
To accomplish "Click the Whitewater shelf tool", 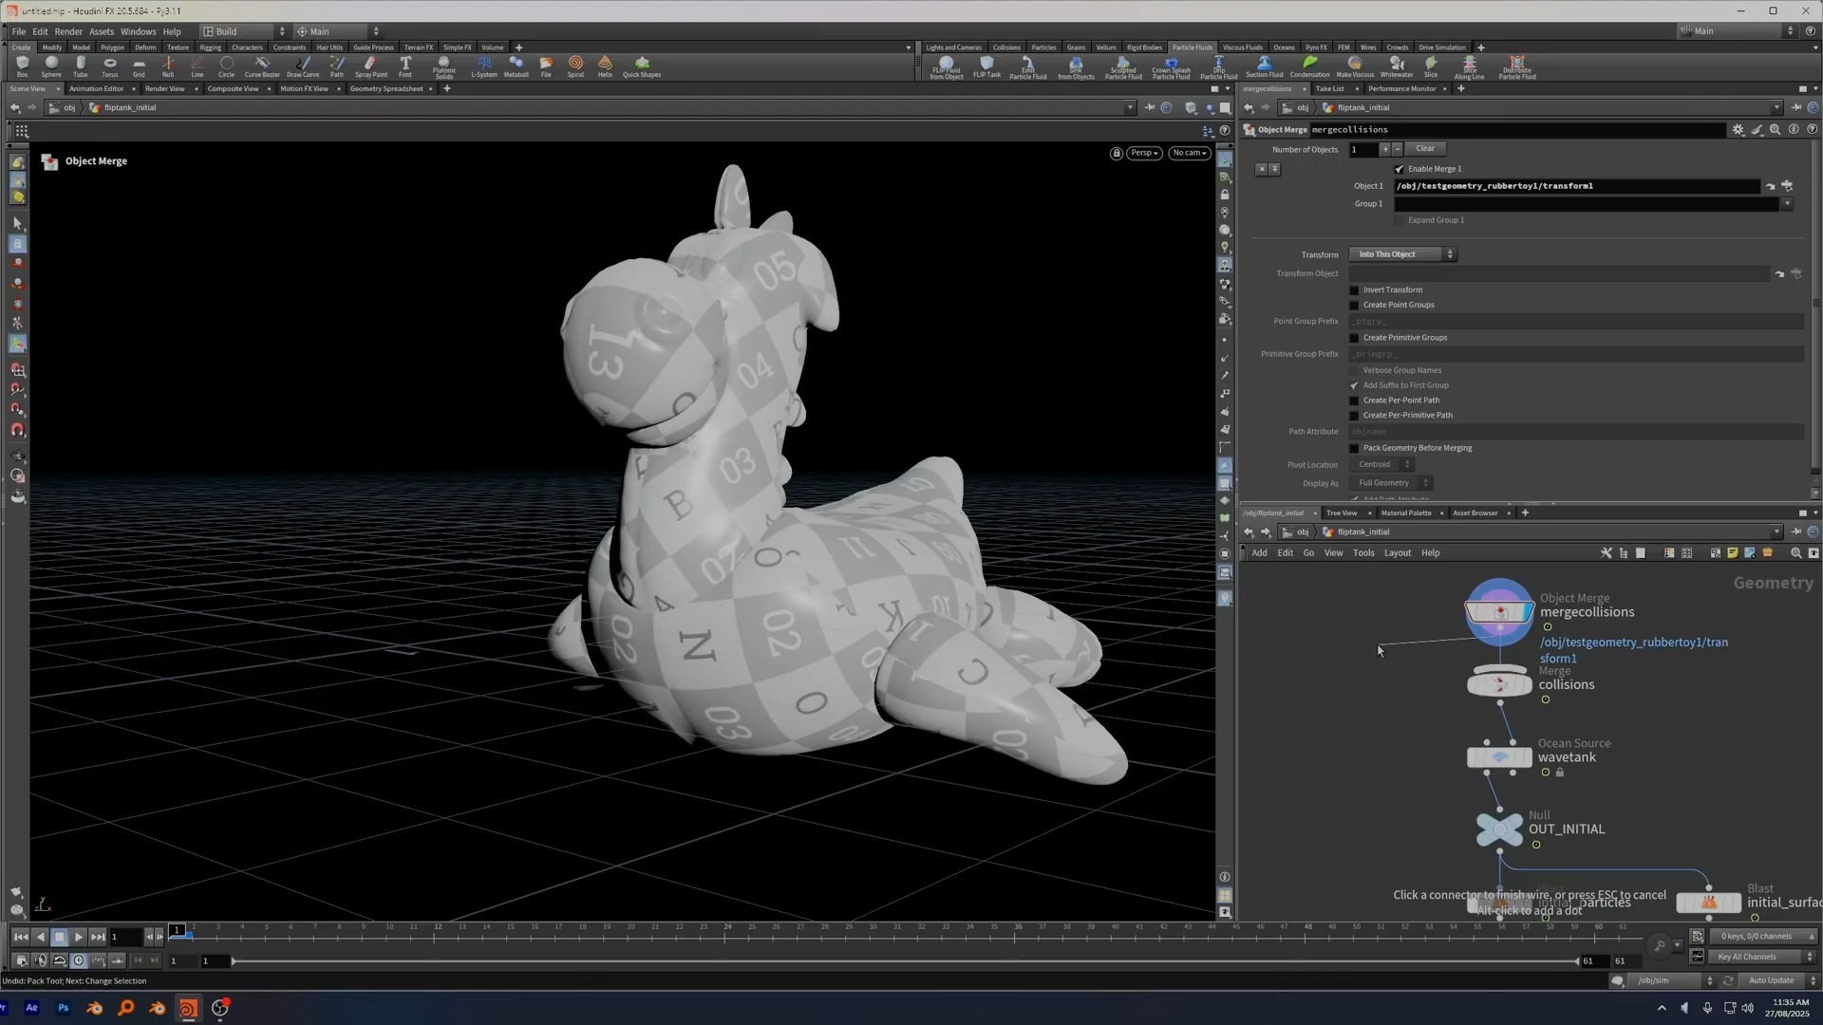I will point(1397,66).
